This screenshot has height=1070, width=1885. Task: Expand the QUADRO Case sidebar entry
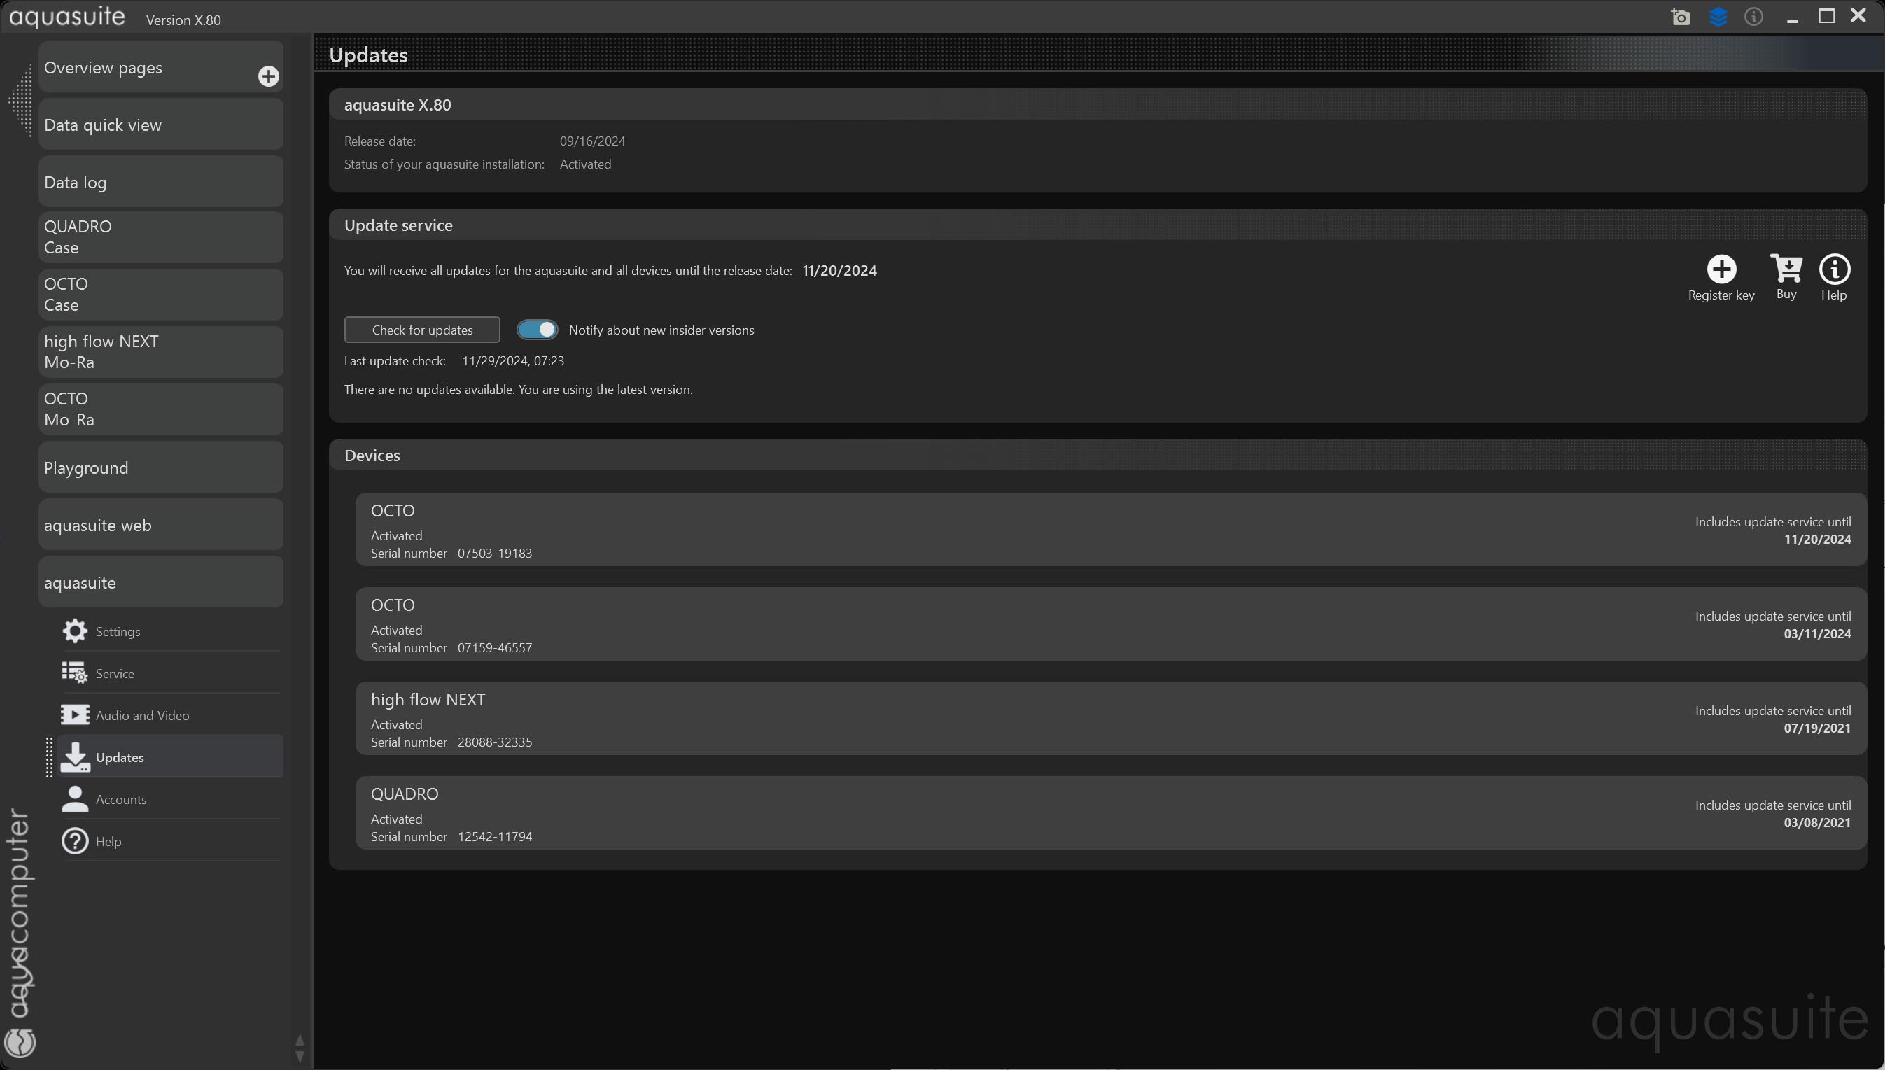pos(160,237)
